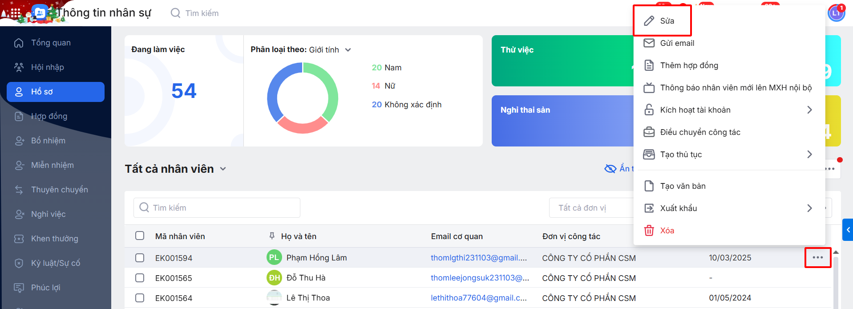Expand the Tất cả nhân viên dropdown
853x309 pixels.
click(223, 169)
